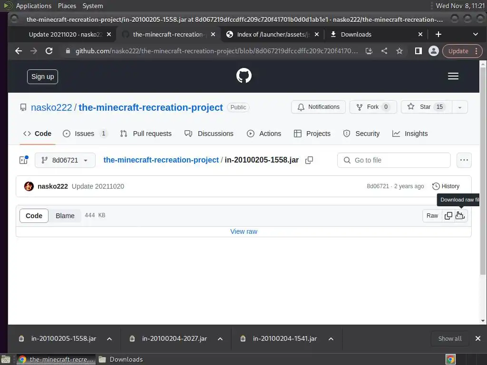Screen dimensions: 487x365
Task: Open the repository Code tab
Action: 37,134
